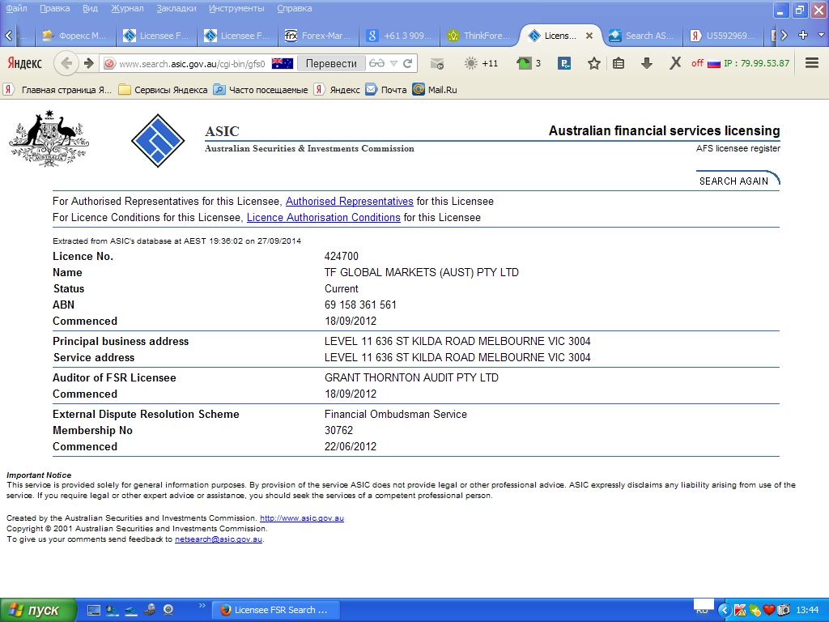Click the netsearch@asic.gov.au email link
Image resolution: width=829 pixels, height=622 pixels.
click(x=219, y=539)
